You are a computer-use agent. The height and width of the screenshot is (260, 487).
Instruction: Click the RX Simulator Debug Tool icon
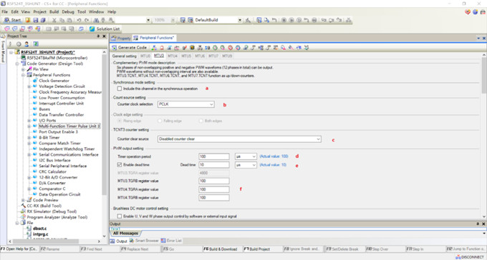[24, 211]
